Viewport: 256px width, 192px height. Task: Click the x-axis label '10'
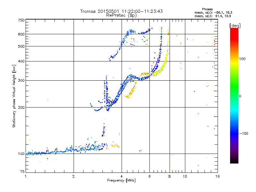(x=185, y=176)
